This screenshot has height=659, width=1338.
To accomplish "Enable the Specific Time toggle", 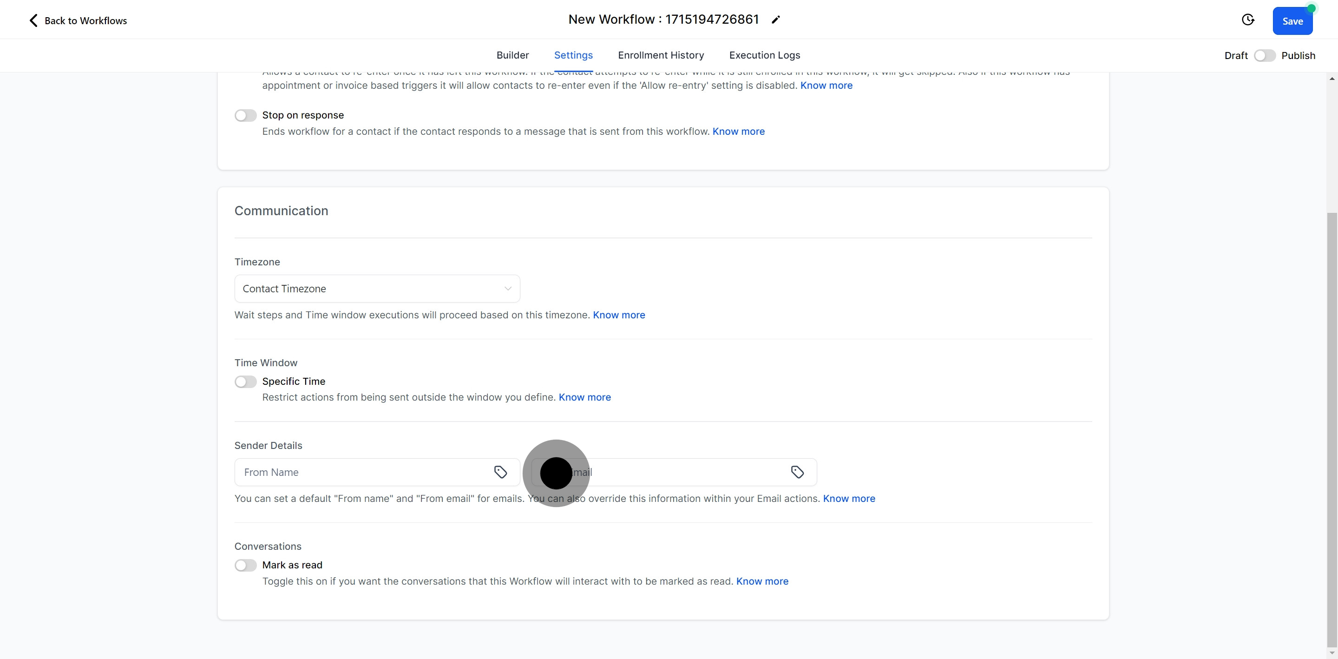I will [246, 382].
